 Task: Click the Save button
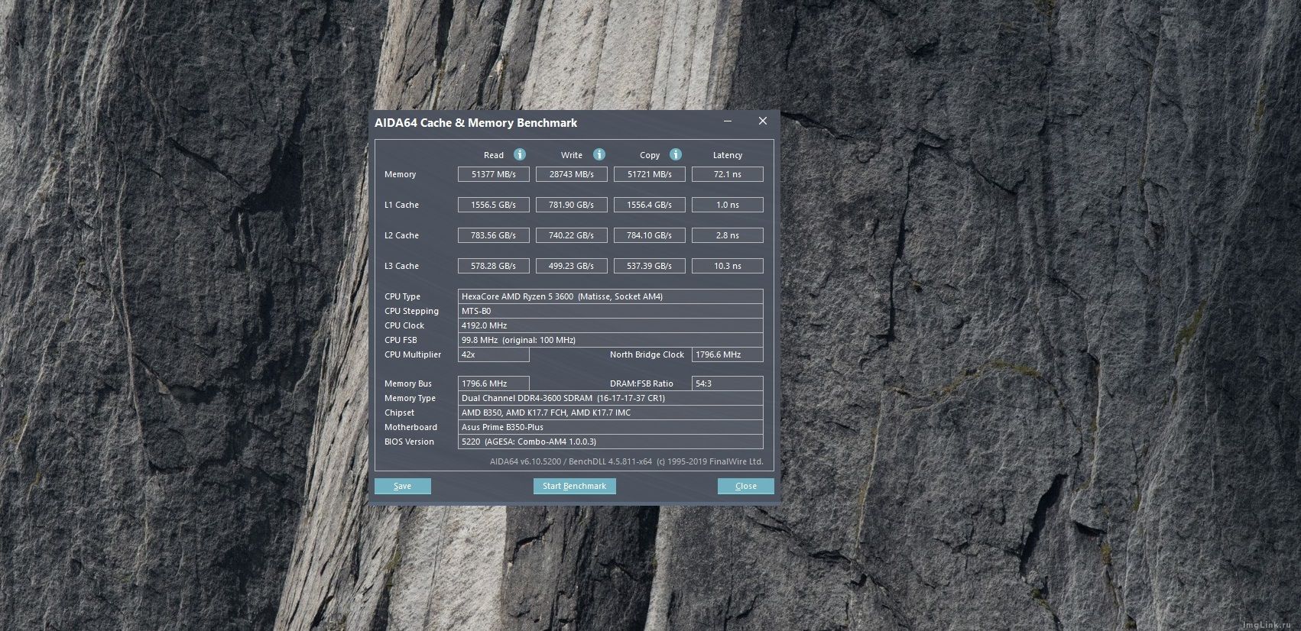[403, 486]
